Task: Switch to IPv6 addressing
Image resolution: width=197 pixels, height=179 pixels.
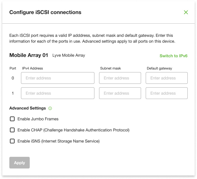Action: [x=173, y=56]
